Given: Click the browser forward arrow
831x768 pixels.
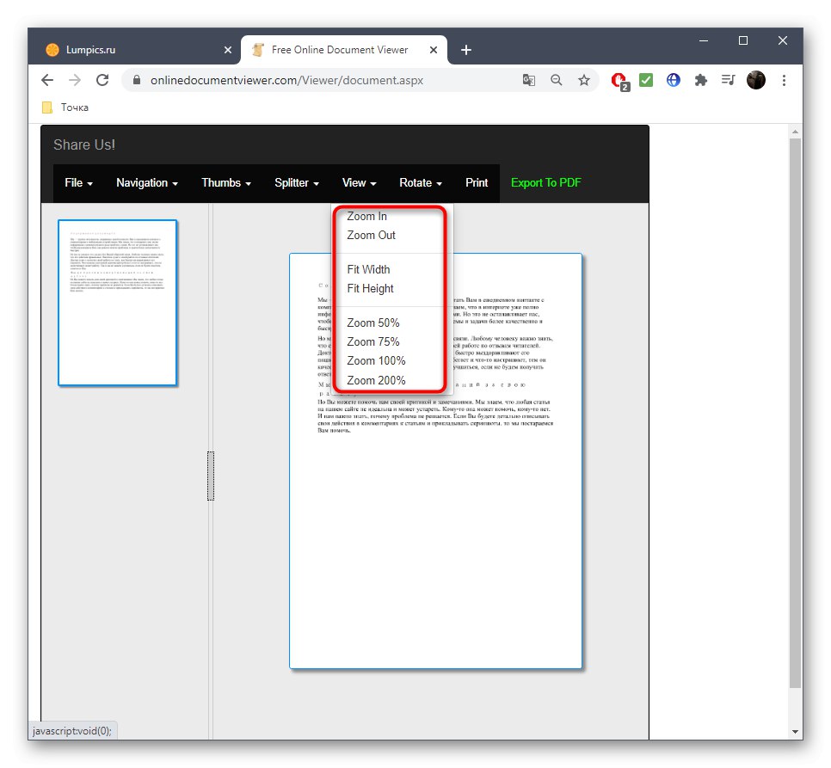Looking at the screenshot, I should pyautogui.click(x=75, y=80).
